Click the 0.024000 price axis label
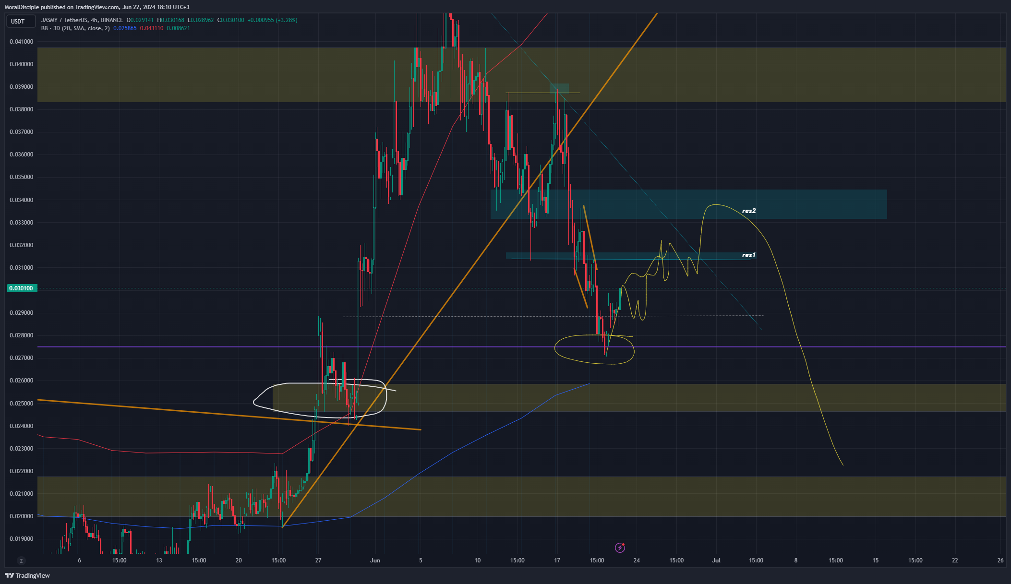Viewport: 1011px width, 584px height. point(22,426)
